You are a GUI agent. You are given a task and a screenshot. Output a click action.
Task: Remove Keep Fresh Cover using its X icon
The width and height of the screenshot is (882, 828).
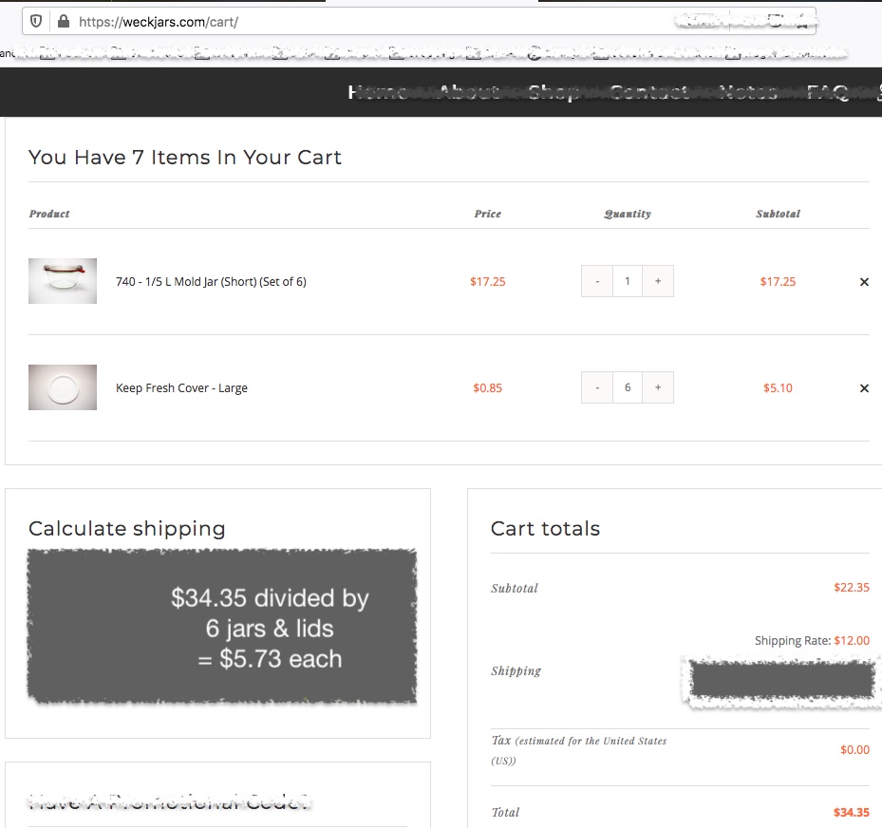point(864,387)
